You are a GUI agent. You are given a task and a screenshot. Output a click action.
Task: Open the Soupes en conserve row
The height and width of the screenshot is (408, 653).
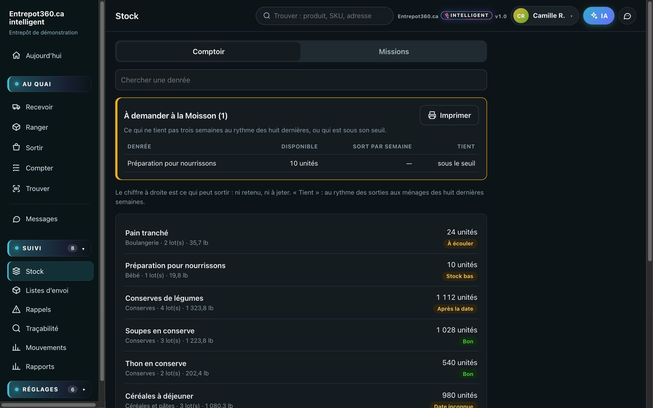301,335
